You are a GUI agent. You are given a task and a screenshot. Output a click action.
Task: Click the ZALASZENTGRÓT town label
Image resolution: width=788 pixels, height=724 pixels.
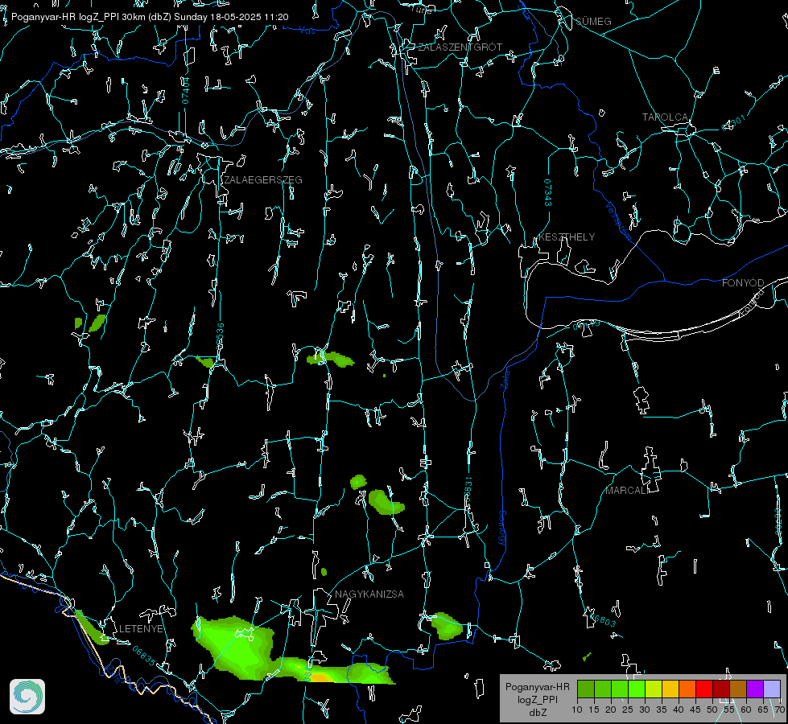tap(460, 47)
